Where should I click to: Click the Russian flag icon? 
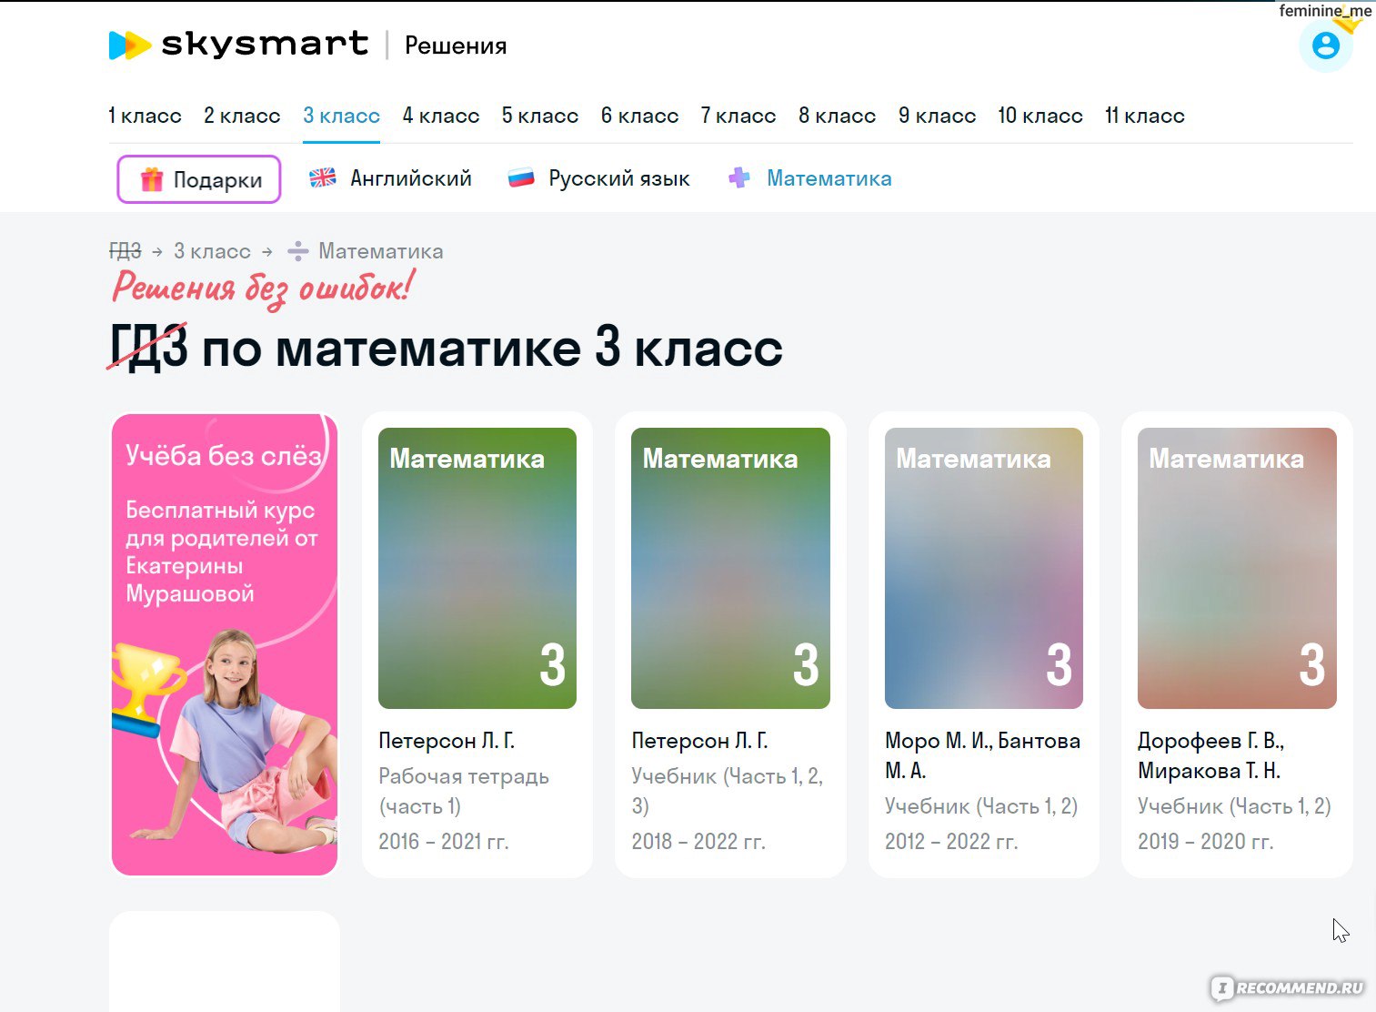(521, 177)
